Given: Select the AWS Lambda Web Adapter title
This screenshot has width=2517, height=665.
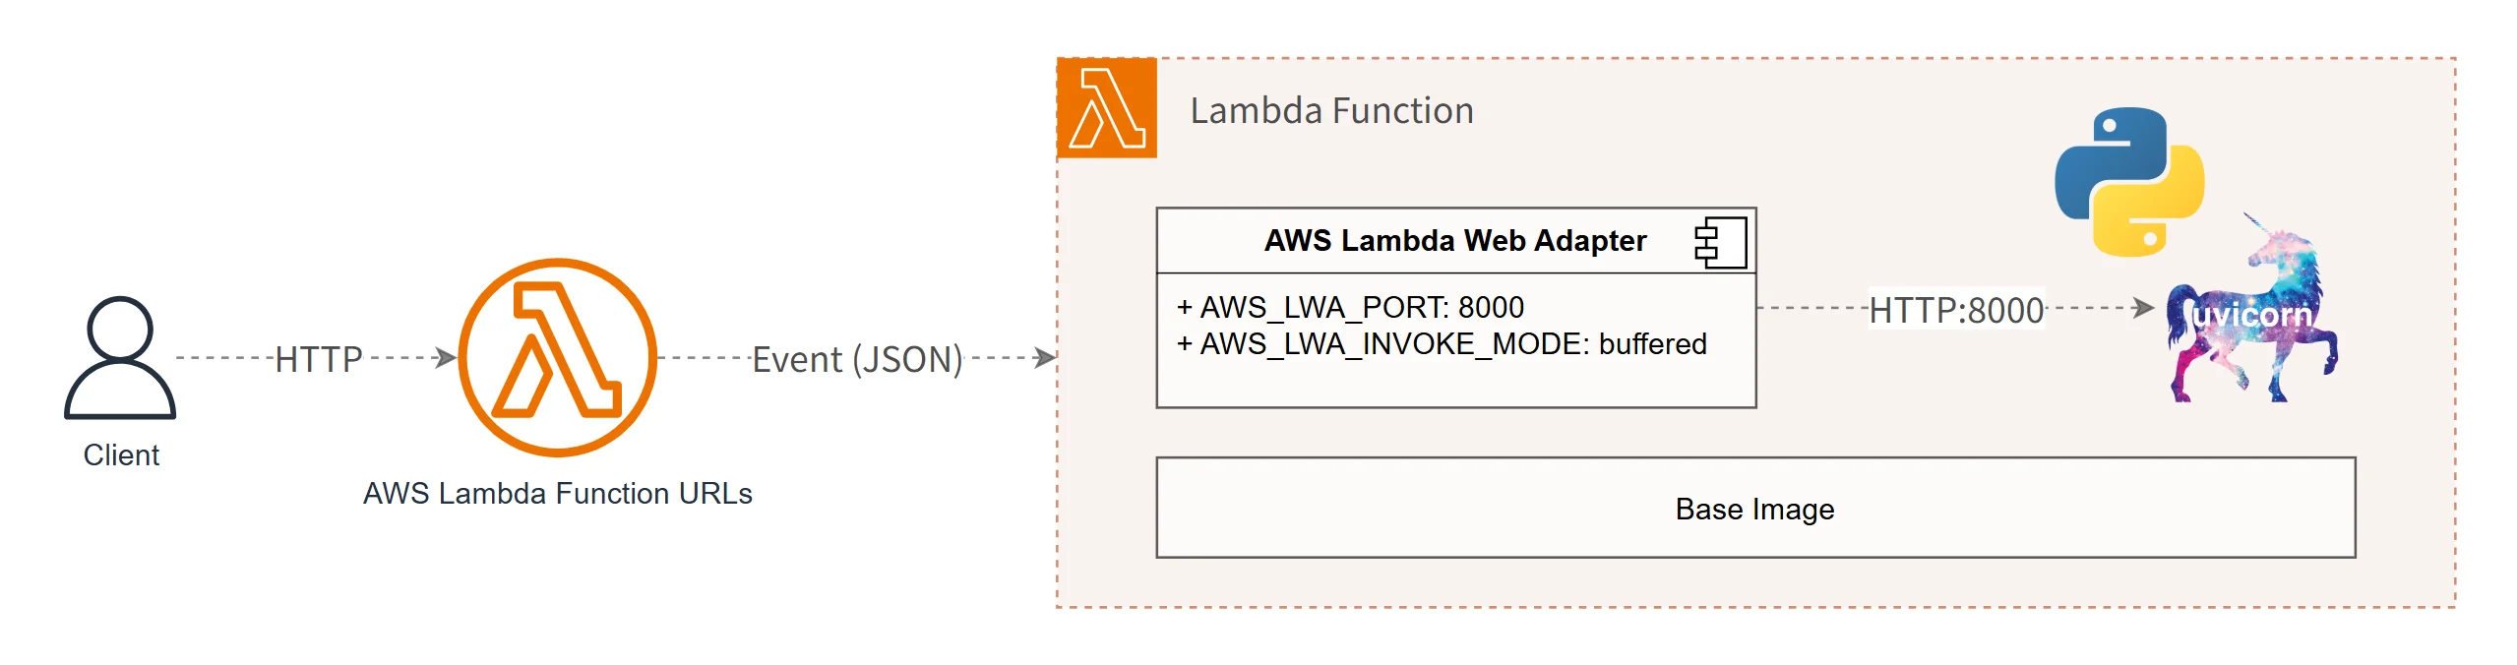Looking at the screenshot, I should pos(1454,241).
